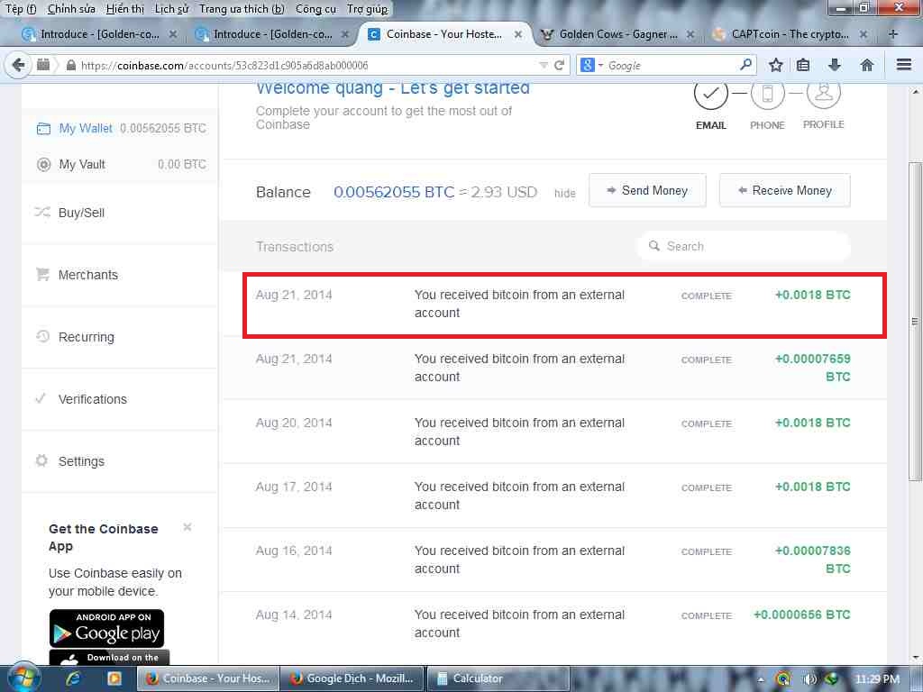Open the Windows Start button

23,678
